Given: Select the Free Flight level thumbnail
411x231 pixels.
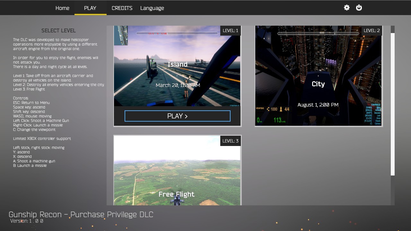Looking at the screenshot, I should pos(177,170).
